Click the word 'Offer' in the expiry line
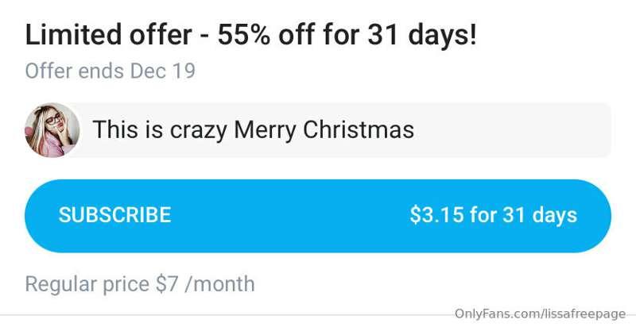Viewport: 636px width, 331px height. (48, 71)
